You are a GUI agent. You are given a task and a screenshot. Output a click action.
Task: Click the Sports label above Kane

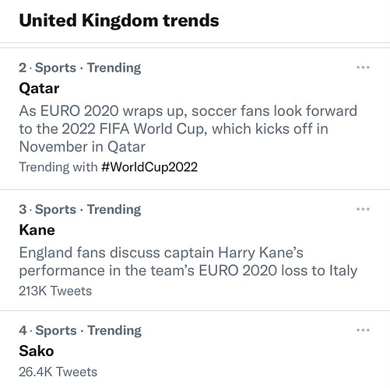(x=55, y=209)
